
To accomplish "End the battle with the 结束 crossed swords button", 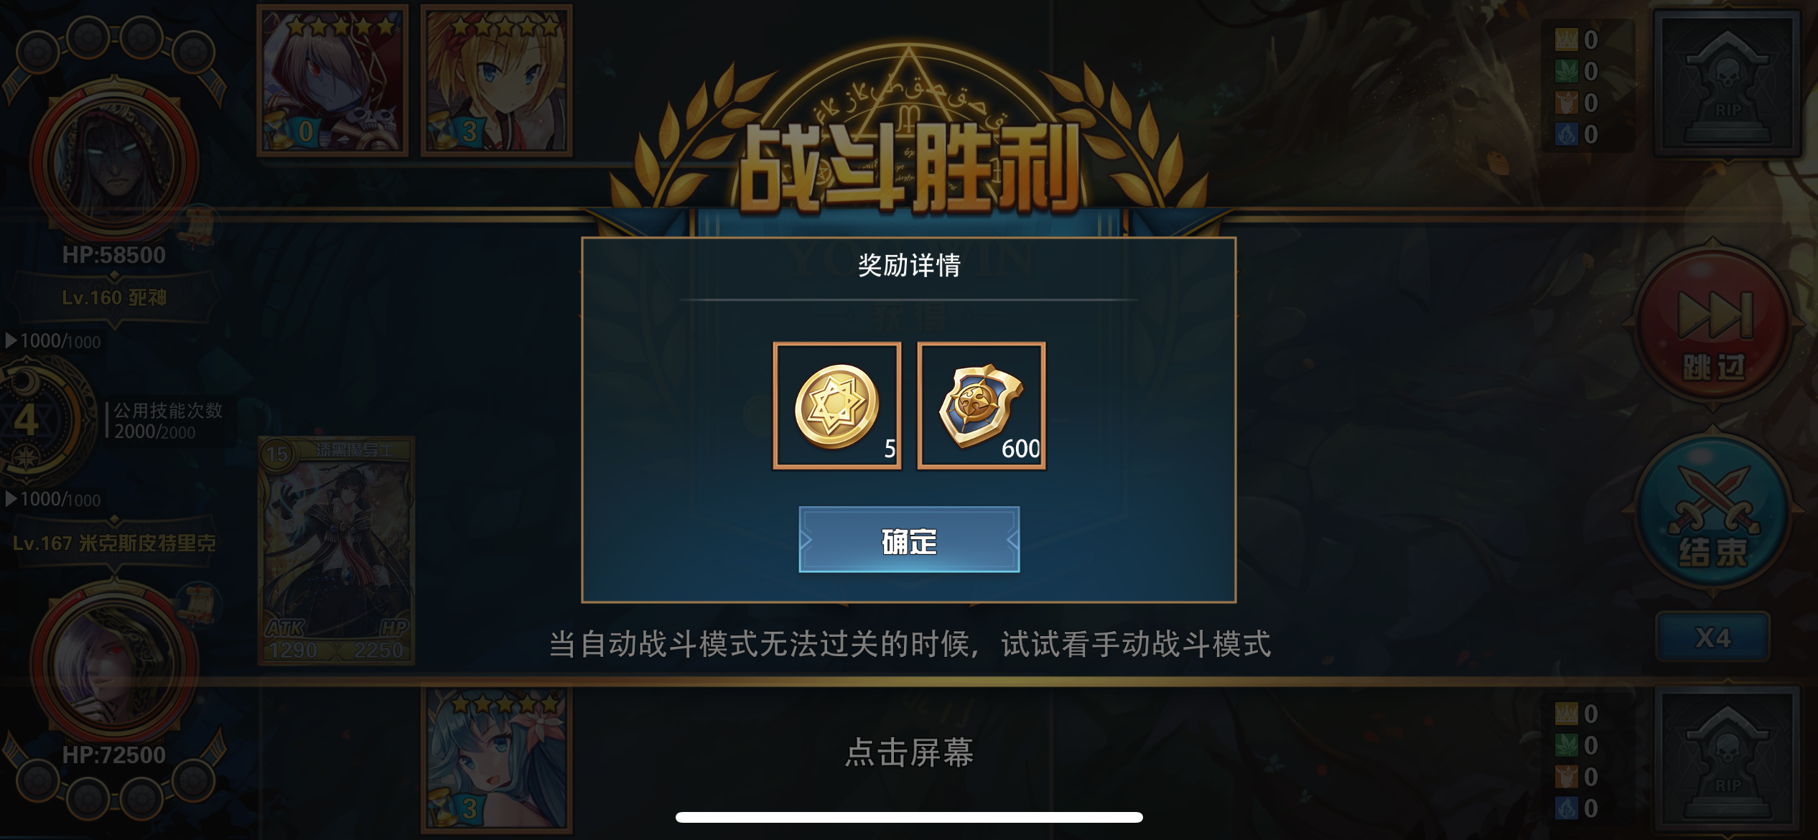I will tap(1715, 514).
